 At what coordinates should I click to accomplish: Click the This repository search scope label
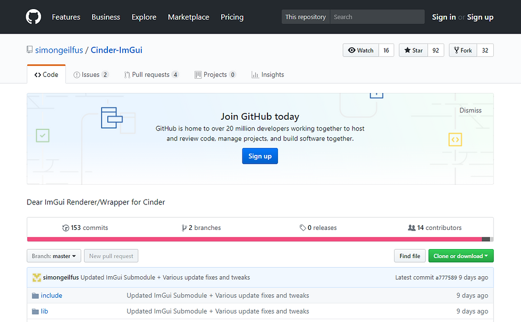point(306,17)
